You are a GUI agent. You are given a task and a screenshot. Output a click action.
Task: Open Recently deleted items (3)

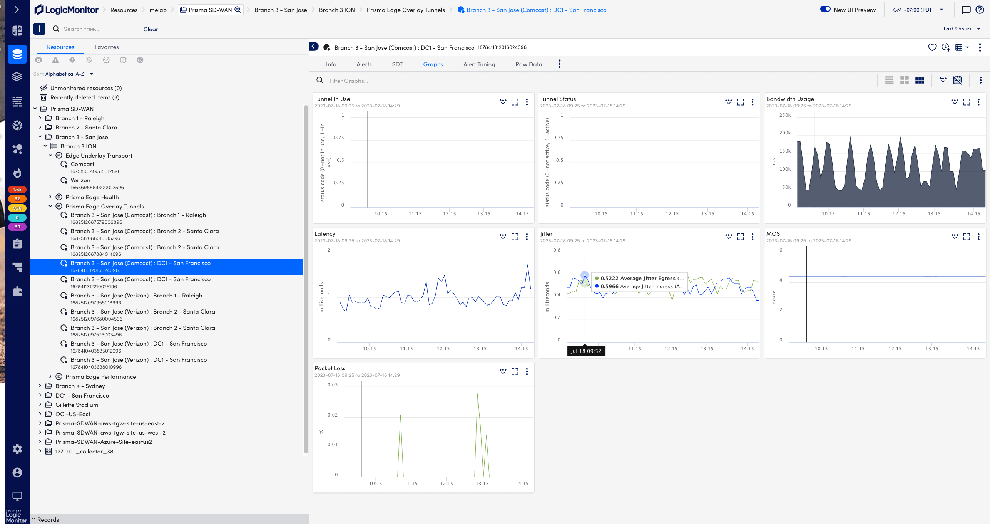[x=85, y=97]
